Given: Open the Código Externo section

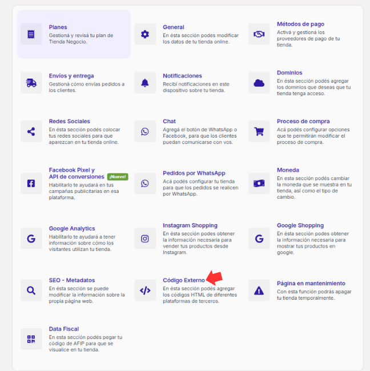Looking at the screenshot, I should (184, 280).
